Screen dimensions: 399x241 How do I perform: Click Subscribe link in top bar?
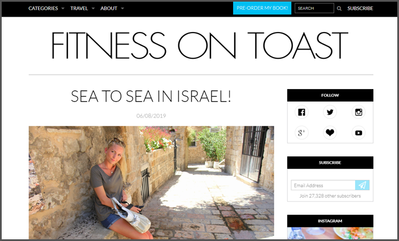click(360, 9)
